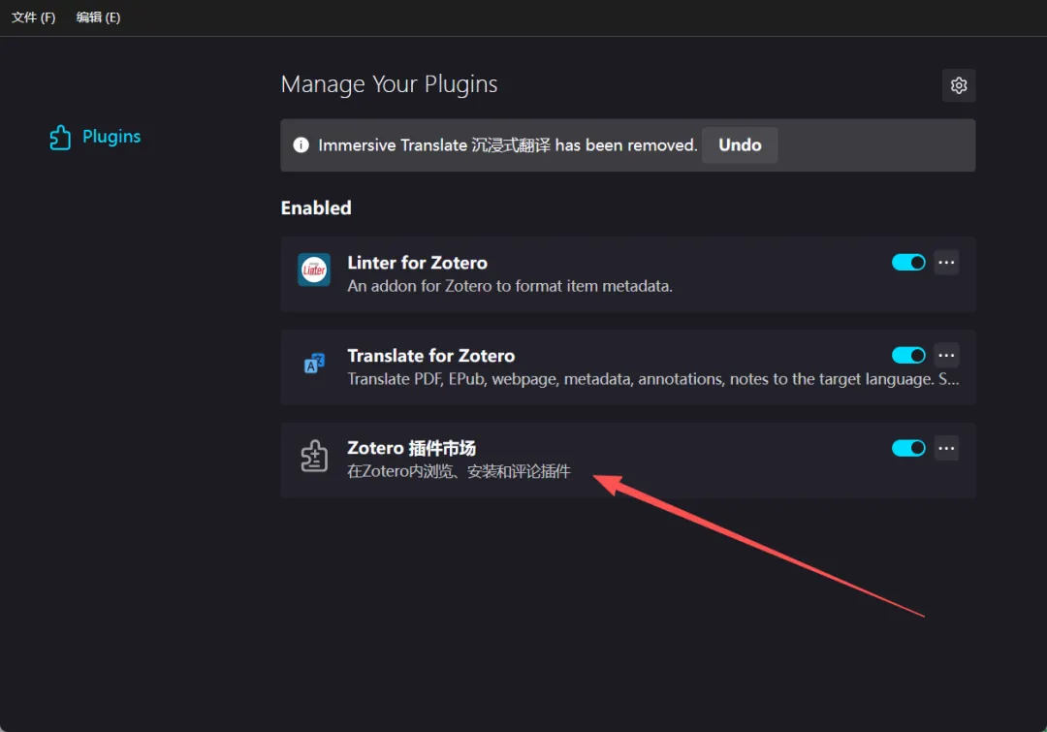Click the Plugins puzzle-piece sidebar icon
This screenshot has height=732, width=1047.
60,137
